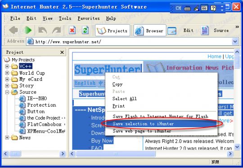The image size is (243, 168).
Task: Open the Protection page item
Action: tap(42, 105)
